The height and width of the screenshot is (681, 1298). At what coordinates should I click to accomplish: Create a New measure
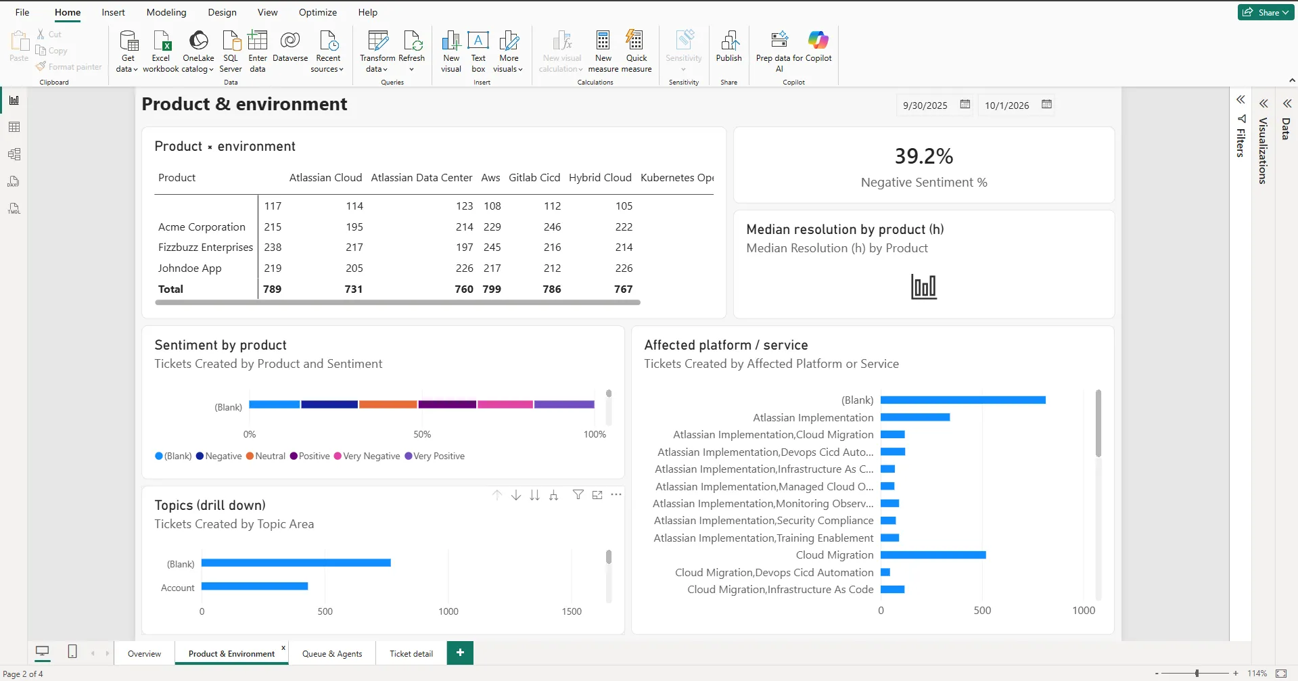pos(603,51)
